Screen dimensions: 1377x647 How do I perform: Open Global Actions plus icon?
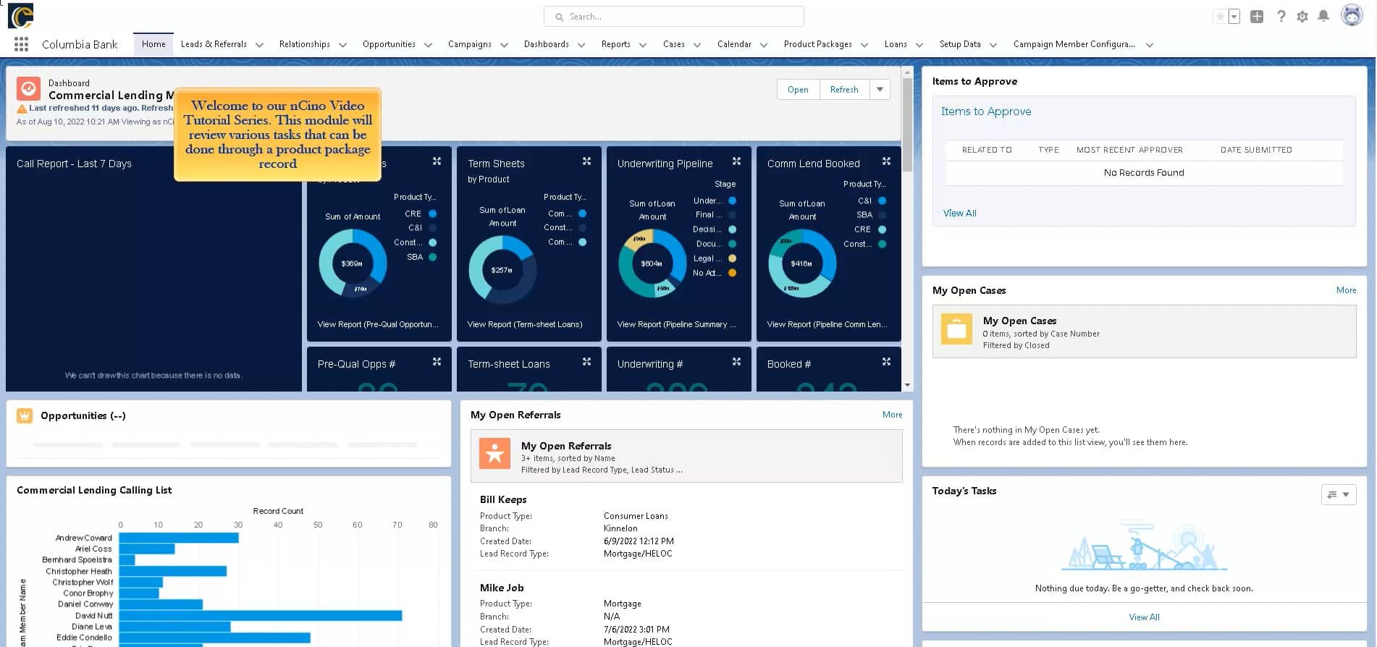1257,16
